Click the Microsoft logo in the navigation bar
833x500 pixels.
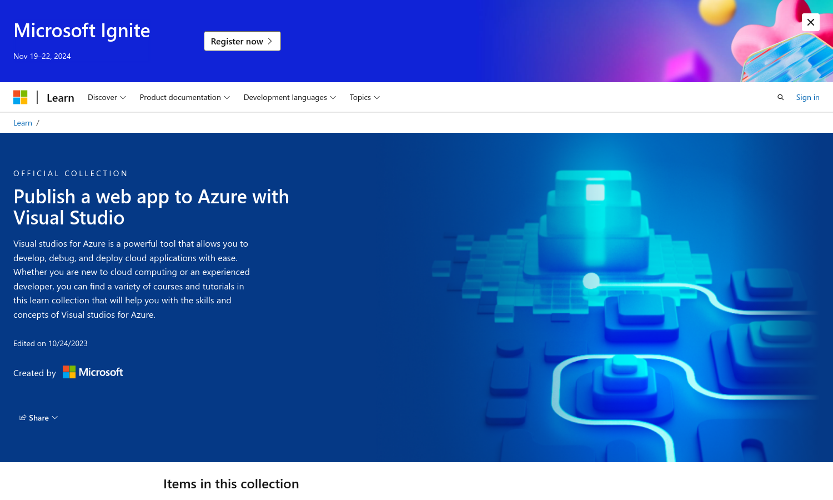point(21,97)
